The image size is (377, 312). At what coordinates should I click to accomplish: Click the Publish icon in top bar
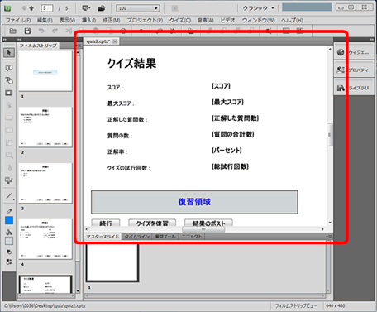[102, 8]
